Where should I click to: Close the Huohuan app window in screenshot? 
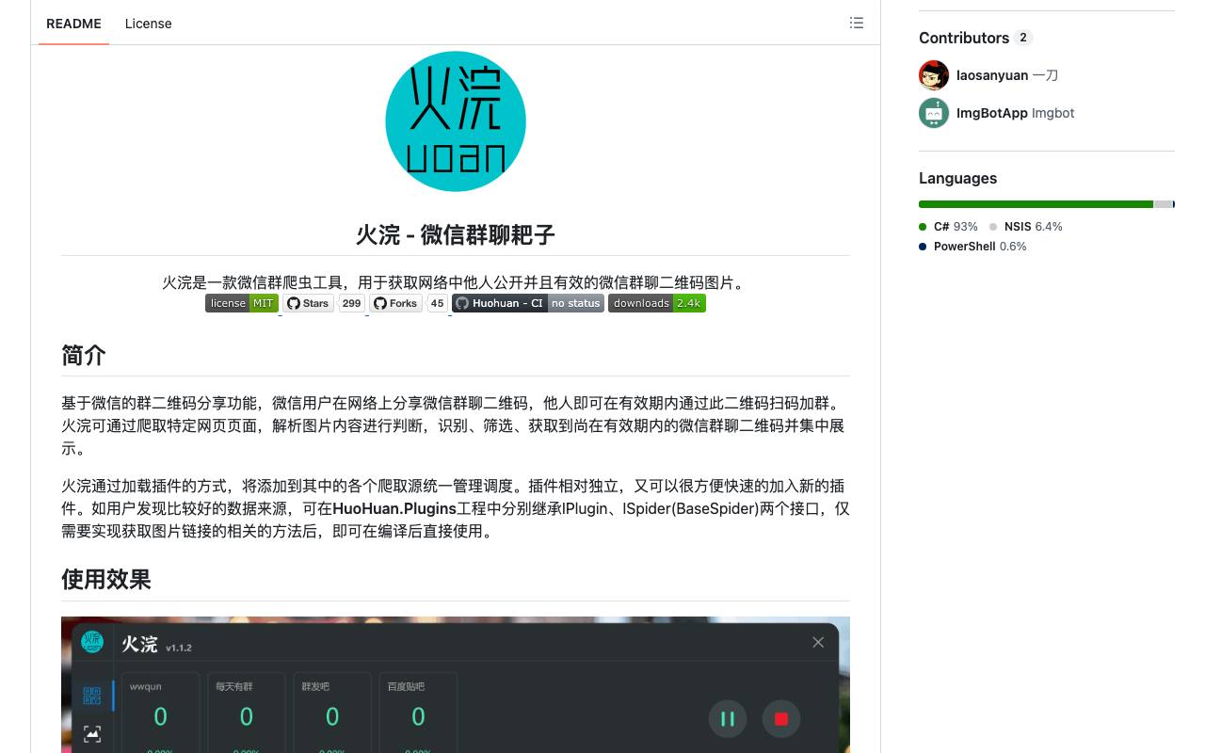click(818, 642)
